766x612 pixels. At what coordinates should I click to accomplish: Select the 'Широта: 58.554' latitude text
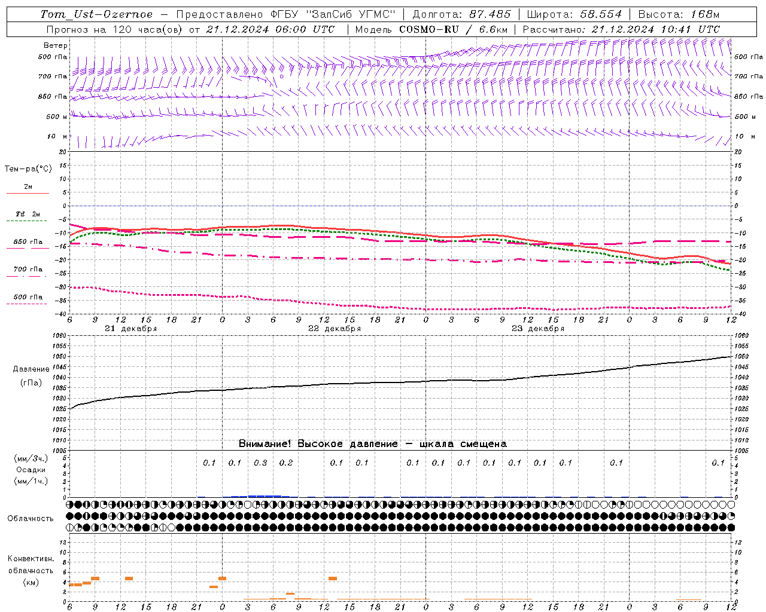(x=574, y=14)
